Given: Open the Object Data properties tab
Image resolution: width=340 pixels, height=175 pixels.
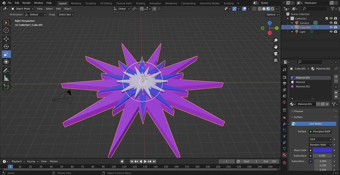Looking at the screenshot, I should (285, 148).
